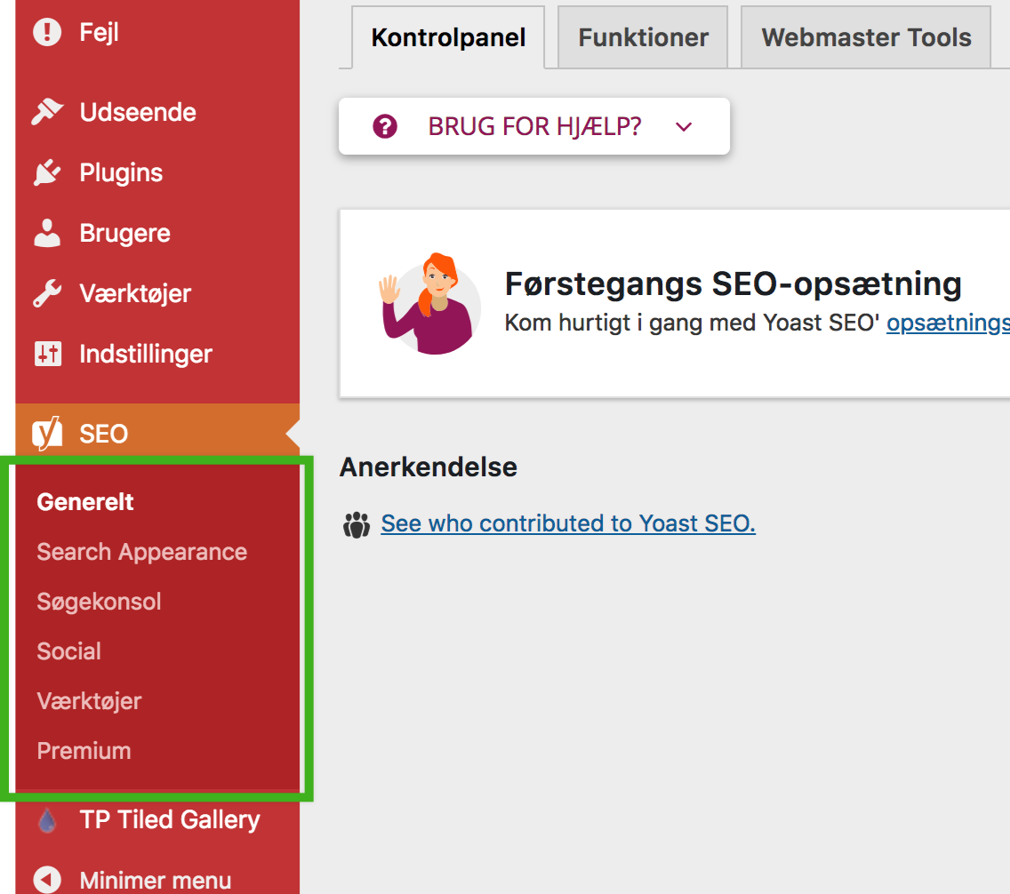Image resolution: width=1010 pixels, height=894 pixels.
Task: Open the Udseende menu
Action: coord(157,112)
